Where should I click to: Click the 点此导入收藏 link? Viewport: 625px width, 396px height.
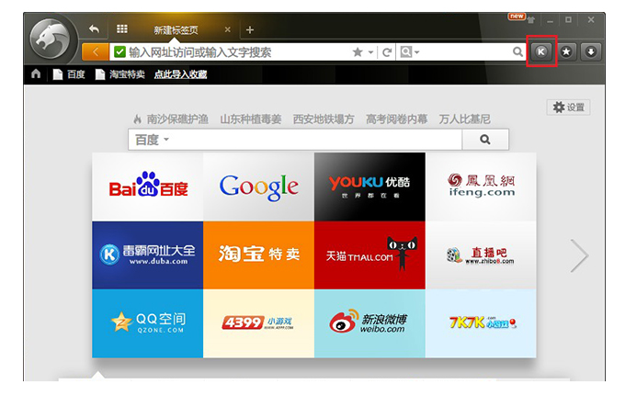pos(180,74)
